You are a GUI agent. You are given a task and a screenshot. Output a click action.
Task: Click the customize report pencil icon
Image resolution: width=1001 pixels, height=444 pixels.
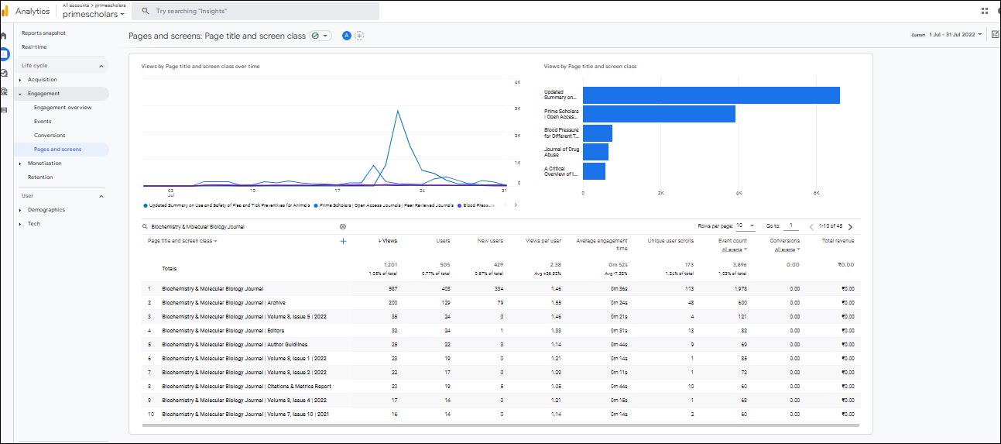pos(995,34)
